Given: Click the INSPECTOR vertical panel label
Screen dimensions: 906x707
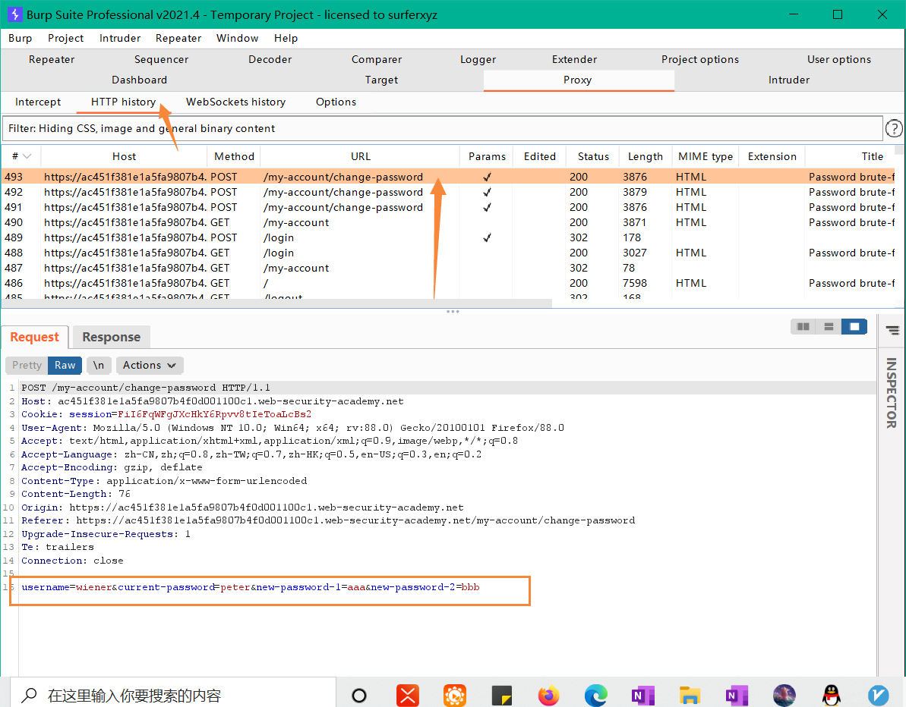Looking at the screenshot, I should 892,393.
